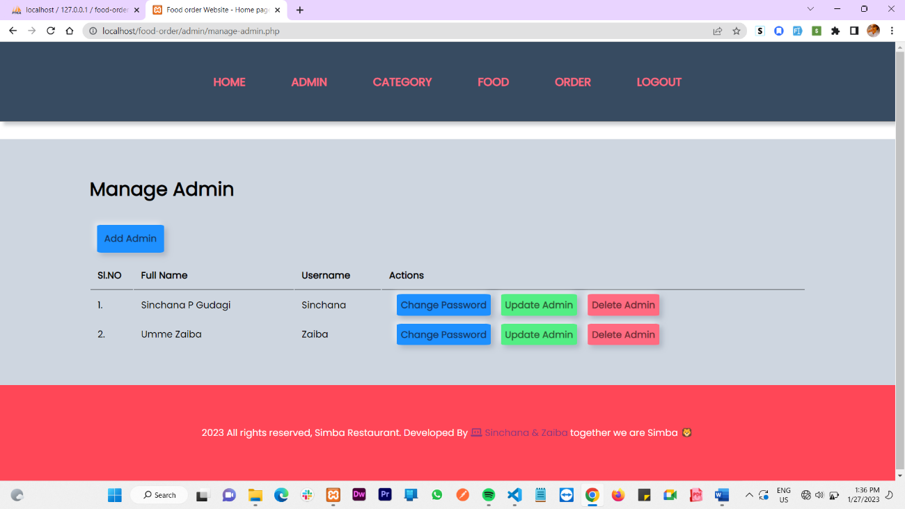This screenshot has width=905, height=509.
Task: Click the share icon in the address bar
Action: click(x=717, y=31)
